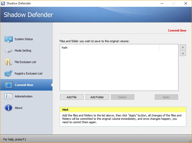
Task: Open System Status via monitor icon
Action: [8, 39]
